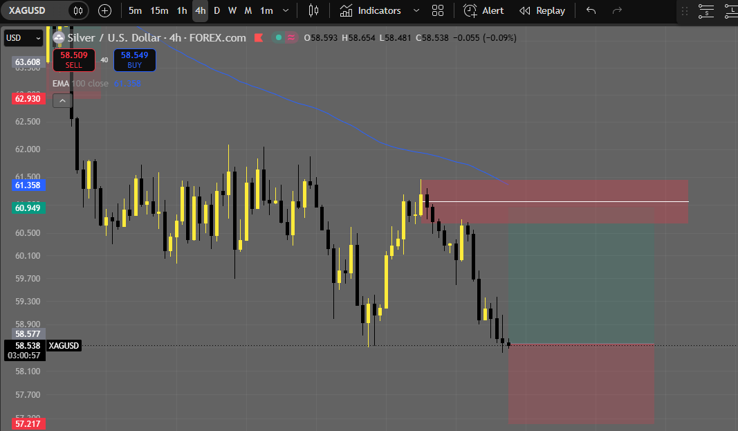Switch to the 15m timeframe
Image resolution: width=738 pixels, height=431 pixels.
tap(159, 10)
